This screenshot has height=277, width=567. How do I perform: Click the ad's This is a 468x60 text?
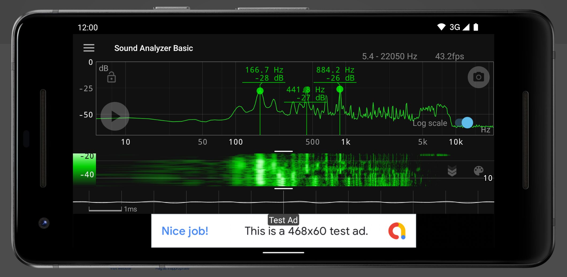pyautogui.click(x=306, y=231)
